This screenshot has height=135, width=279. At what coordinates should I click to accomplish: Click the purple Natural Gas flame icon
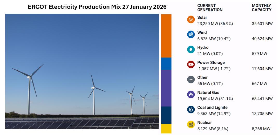[191, 94]
